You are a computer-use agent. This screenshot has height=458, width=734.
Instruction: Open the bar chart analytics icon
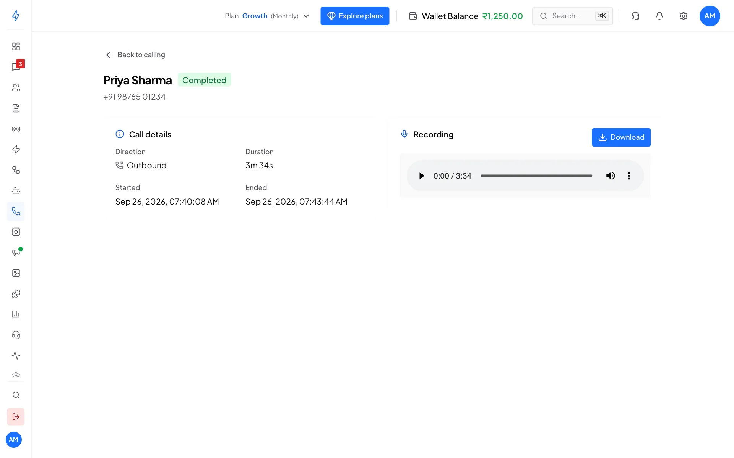(16, 314)
